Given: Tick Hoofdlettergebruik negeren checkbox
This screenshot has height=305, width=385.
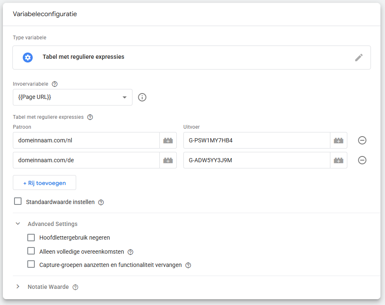Looking at the screenshot, I should pos(31,238).
